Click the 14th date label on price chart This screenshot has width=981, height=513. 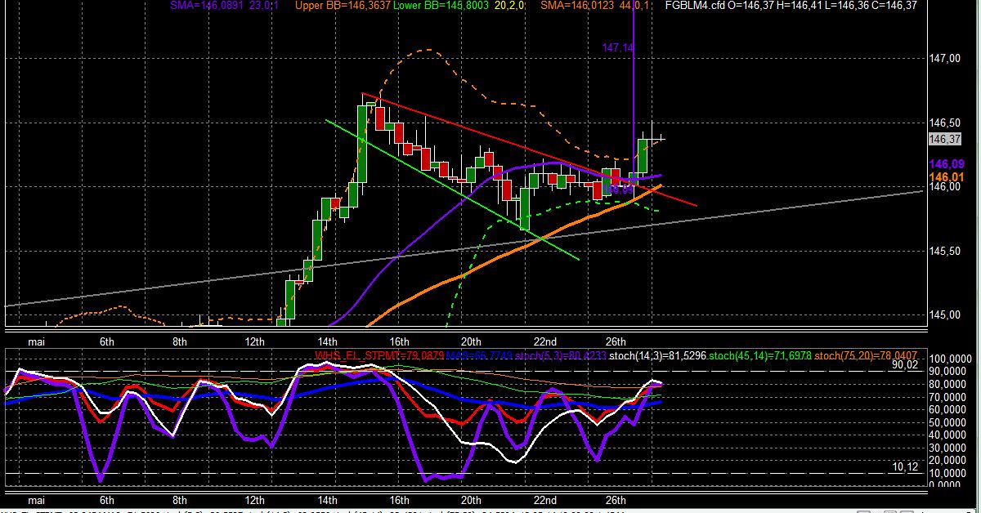[328, 341]
